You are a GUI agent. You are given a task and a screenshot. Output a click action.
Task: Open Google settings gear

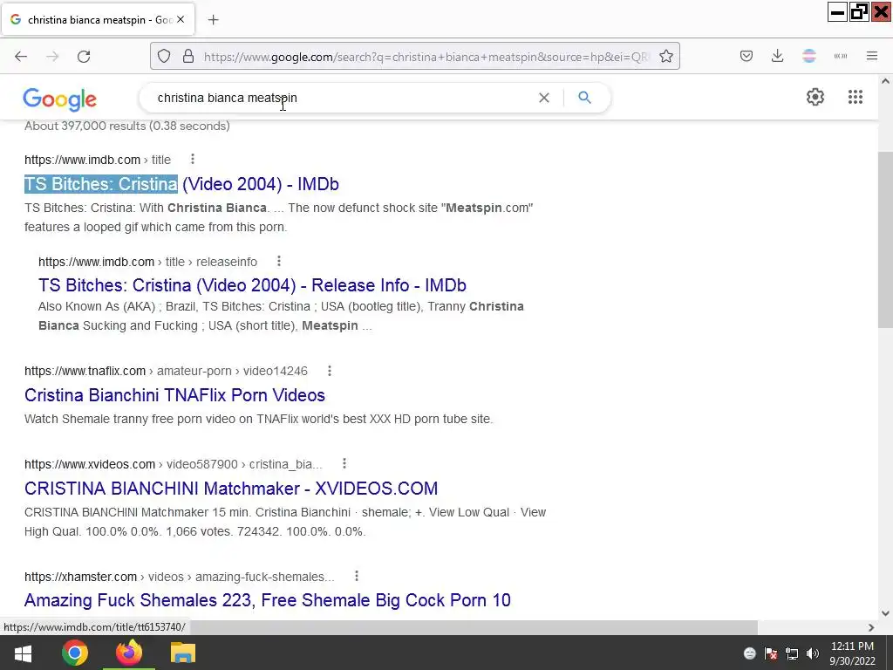click(815, 97)
